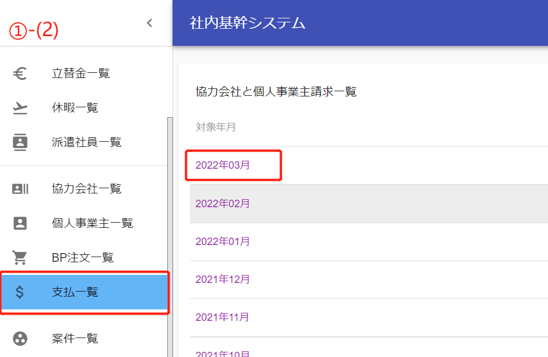Click the contact badge icon for 派遣社員一覧
This screenshot has height=357, width=548.
(20, 142)
